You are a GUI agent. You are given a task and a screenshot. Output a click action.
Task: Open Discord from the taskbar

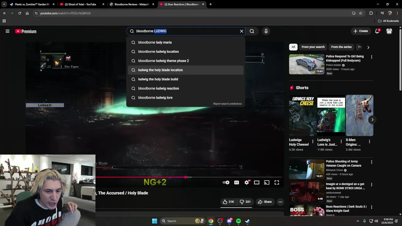[229, 221]
